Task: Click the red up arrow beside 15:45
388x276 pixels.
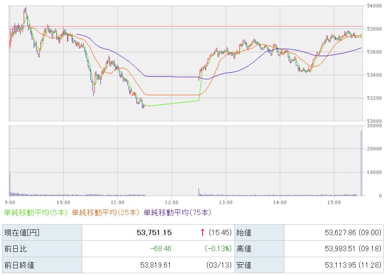Action: pos(203,232)
